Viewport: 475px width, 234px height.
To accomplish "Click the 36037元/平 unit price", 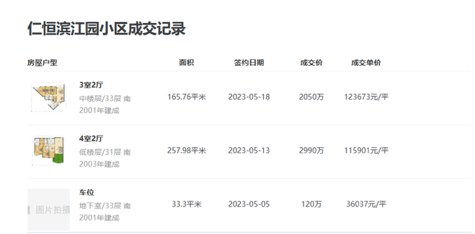I will (366, 204).
